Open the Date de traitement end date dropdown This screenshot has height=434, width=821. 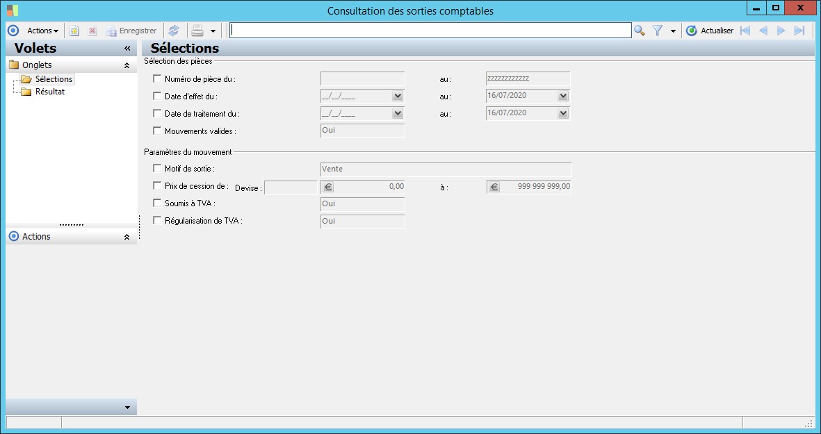pos(563,113)
